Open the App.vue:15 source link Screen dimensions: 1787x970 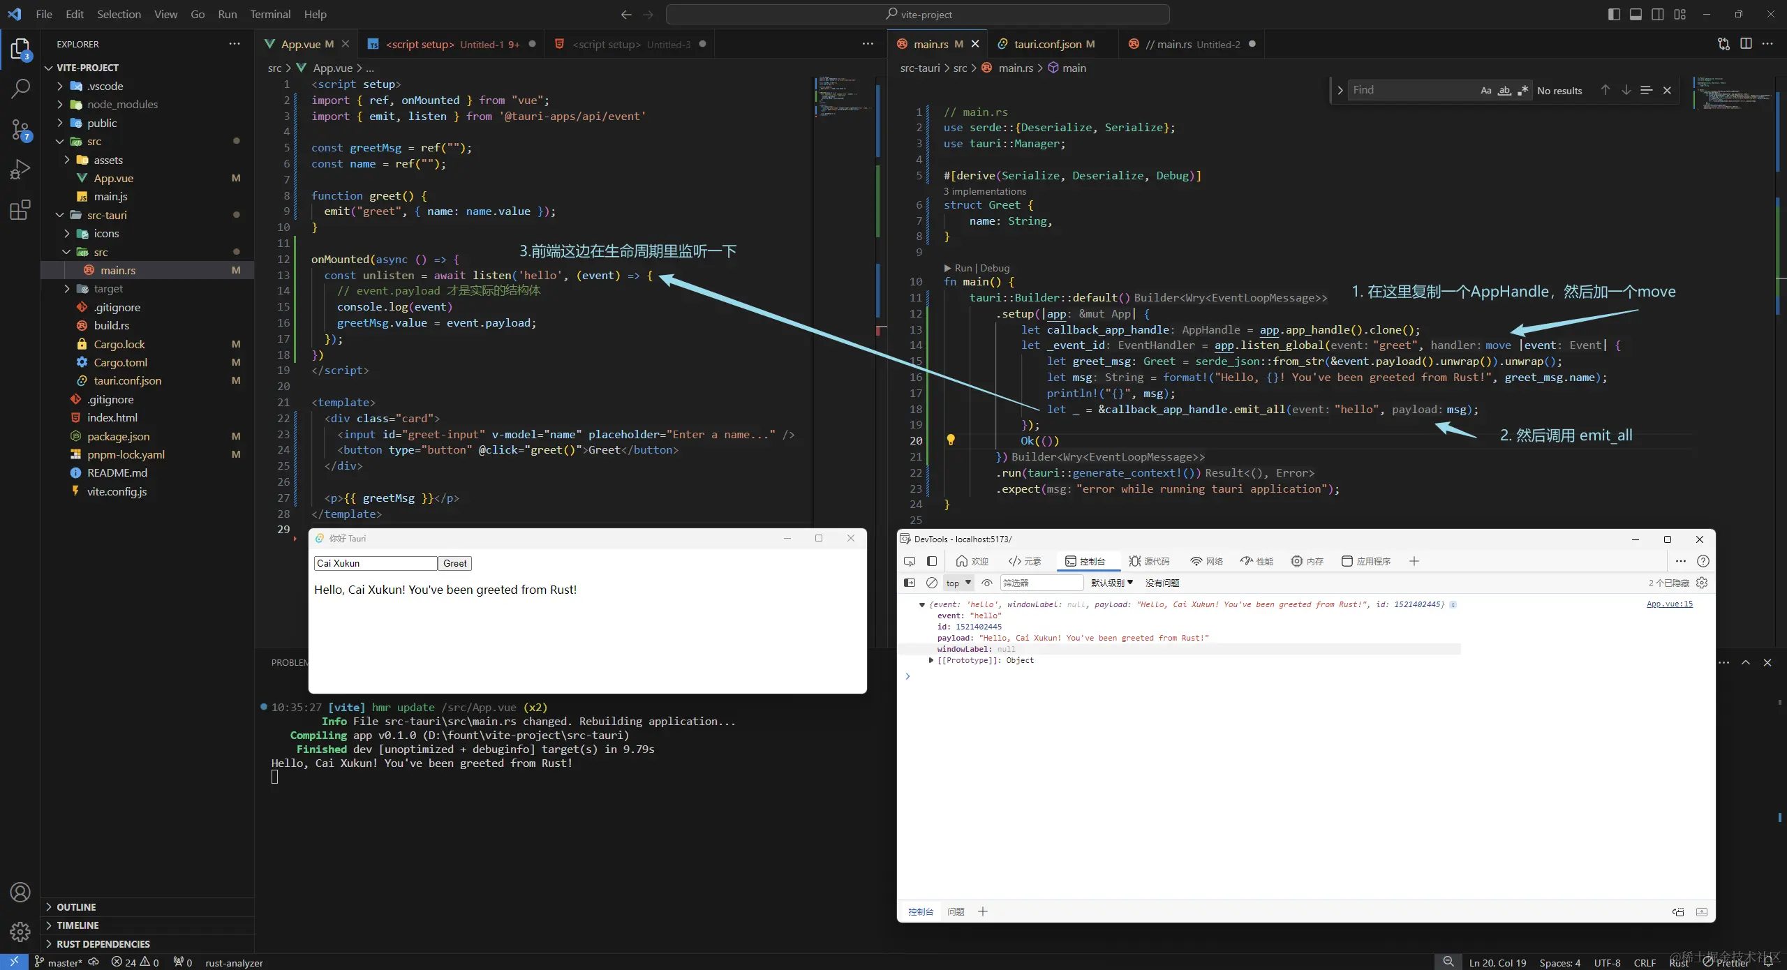coord(1669,604)
